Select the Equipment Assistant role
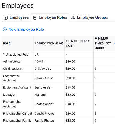 point(17,87)
